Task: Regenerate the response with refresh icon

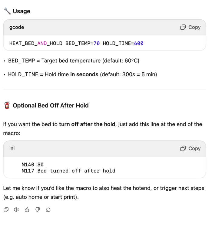Action: pos(48,210)
